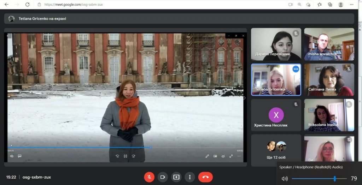This screenshot has height=185, width=362.
Task: Select the pencil edit icon in the player
Action: (207, 156)
